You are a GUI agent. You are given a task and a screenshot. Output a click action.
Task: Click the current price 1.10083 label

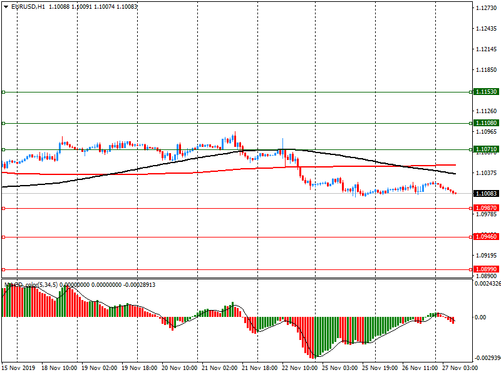coord(486,194)
